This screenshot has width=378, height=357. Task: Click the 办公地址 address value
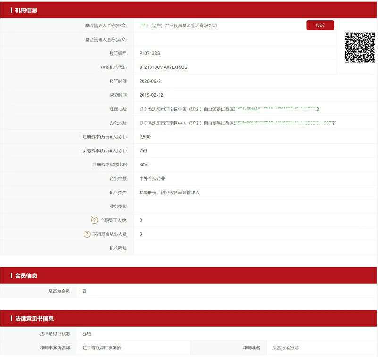(237, 123)
